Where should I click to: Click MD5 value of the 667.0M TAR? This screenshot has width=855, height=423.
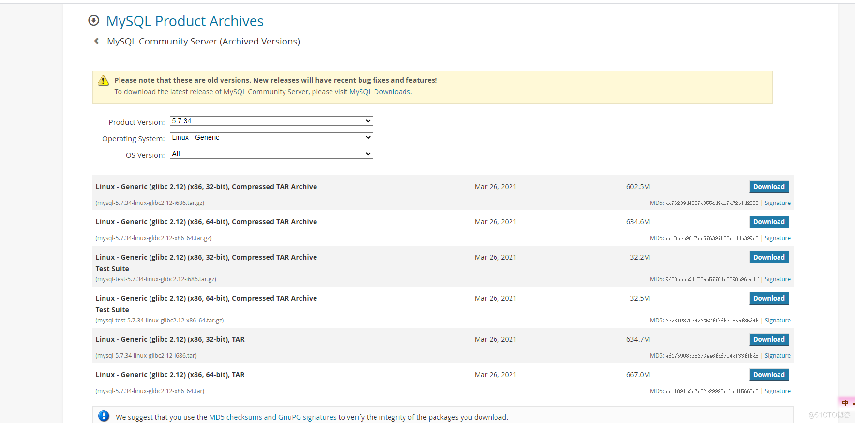coord(712,391)
